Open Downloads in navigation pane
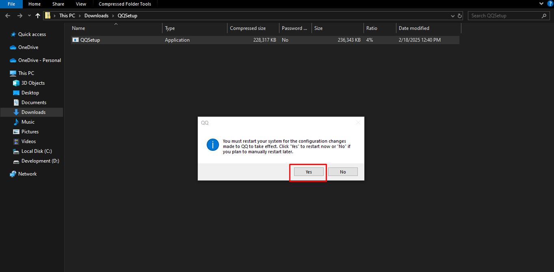Image resolution: width=554 pixels, height=272 pixels. coord(33,112)
